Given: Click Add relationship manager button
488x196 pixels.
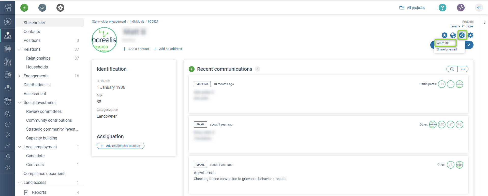Looking at the screenshot, I should pyautogui.click(x=121, y=146).
